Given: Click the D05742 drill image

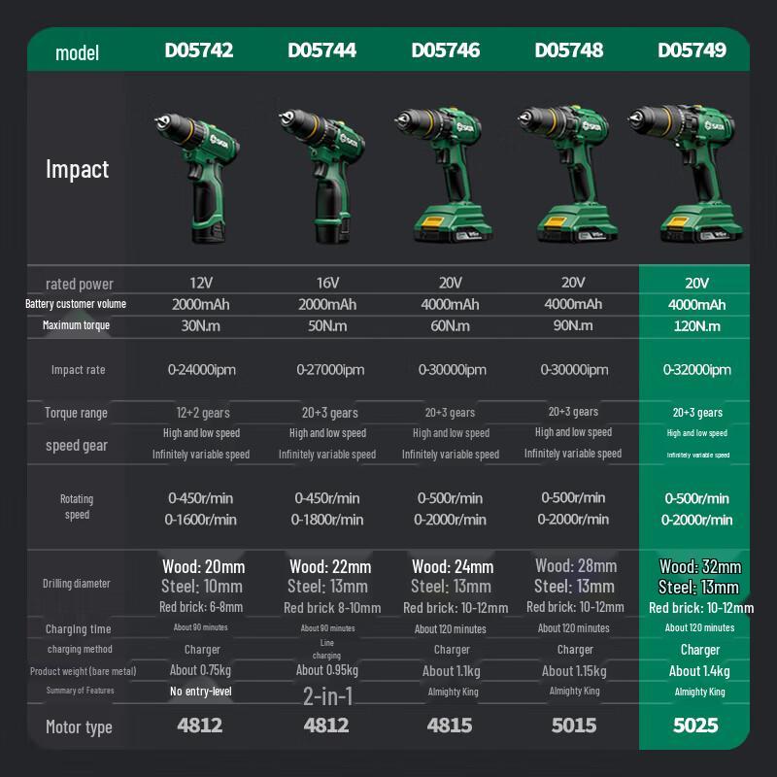Looking at the screenshot, I should [197, 179].
